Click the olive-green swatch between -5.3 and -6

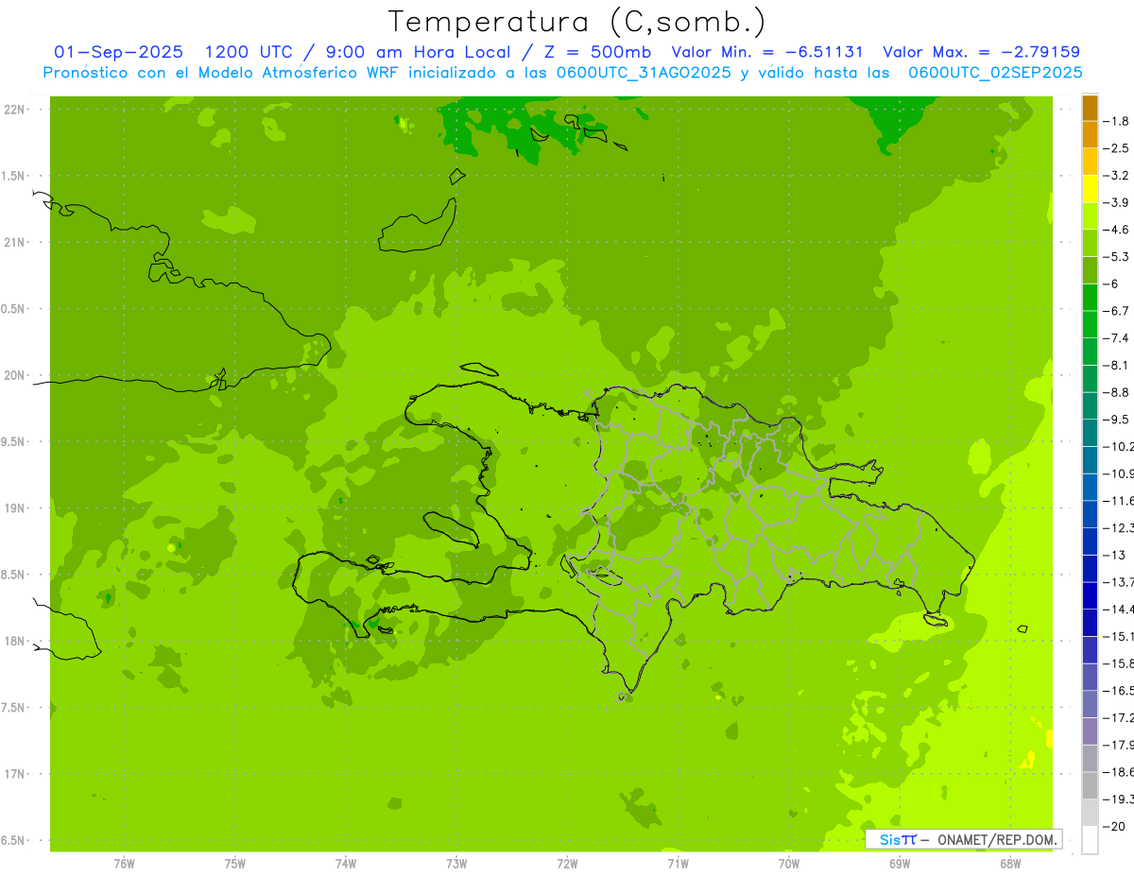[1090, 270]
